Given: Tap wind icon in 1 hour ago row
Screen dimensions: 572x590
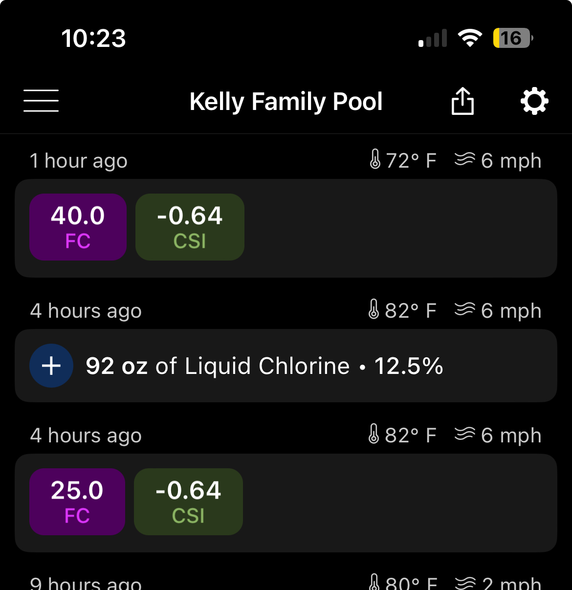Looking at the screenshot, I should click(464, 159).
